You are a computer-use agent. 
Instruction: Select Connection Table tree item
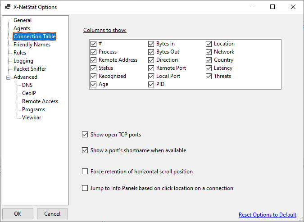point(35,36)
